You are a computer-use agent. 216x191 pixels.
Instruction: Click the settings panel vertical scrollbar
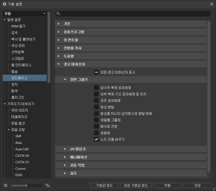[x=209, y=96]
